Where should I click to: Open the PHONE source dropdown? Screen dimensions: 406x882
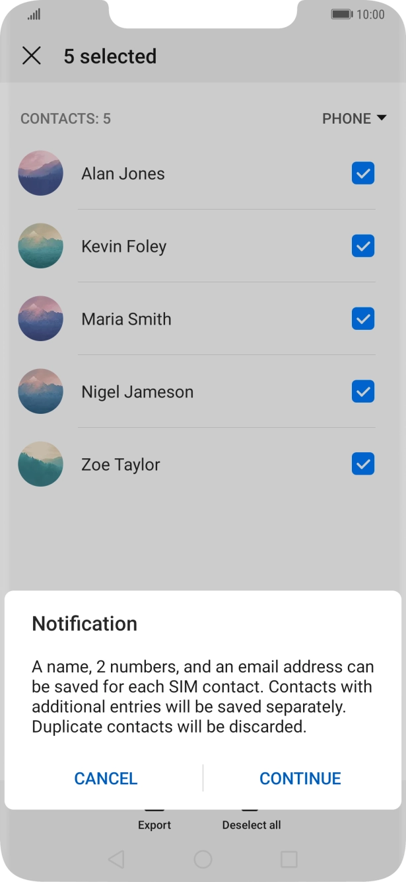(x=354, y=118)
